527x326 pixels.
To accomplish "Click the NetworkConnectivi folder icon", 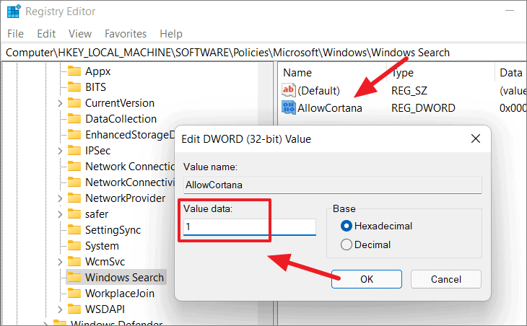I will click(x=74, y=182).
